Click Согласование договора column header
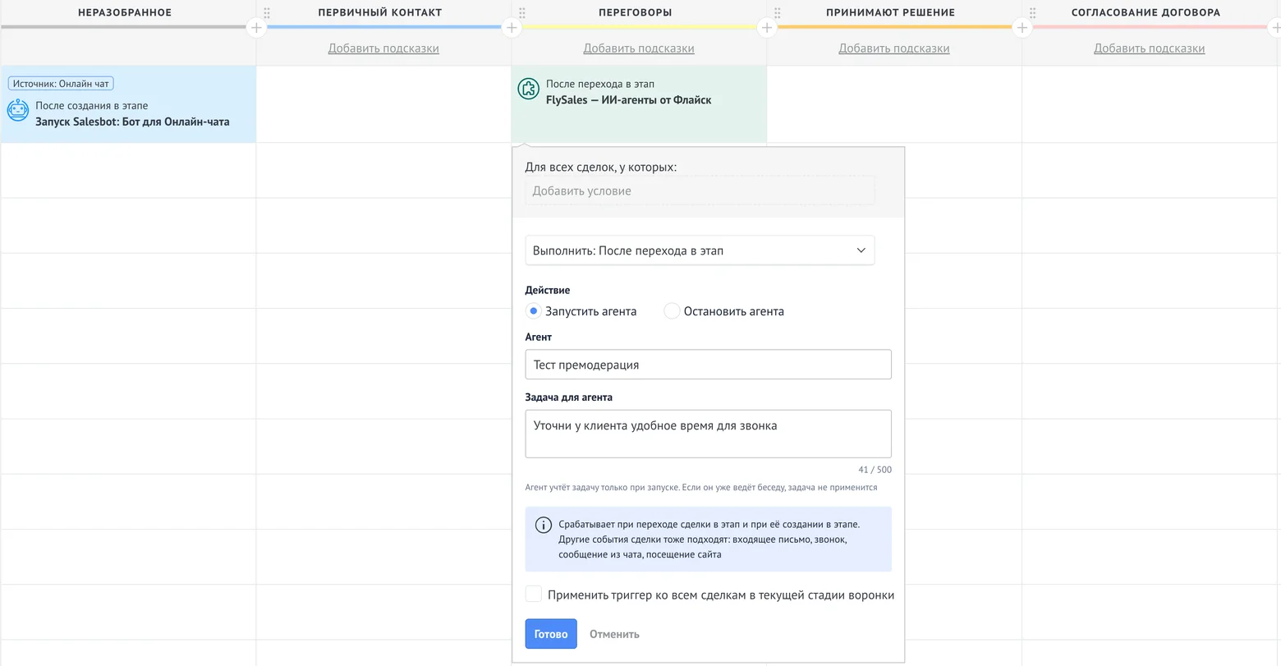The image size is (1281, 666). click(x=1146, y=12)
